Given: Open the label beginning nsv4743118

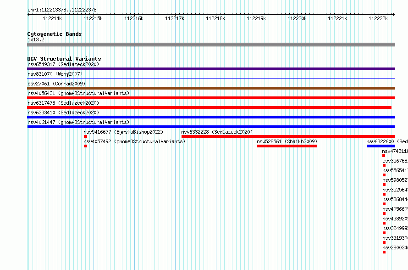Looking at the screenshot, I should [395, 151].
